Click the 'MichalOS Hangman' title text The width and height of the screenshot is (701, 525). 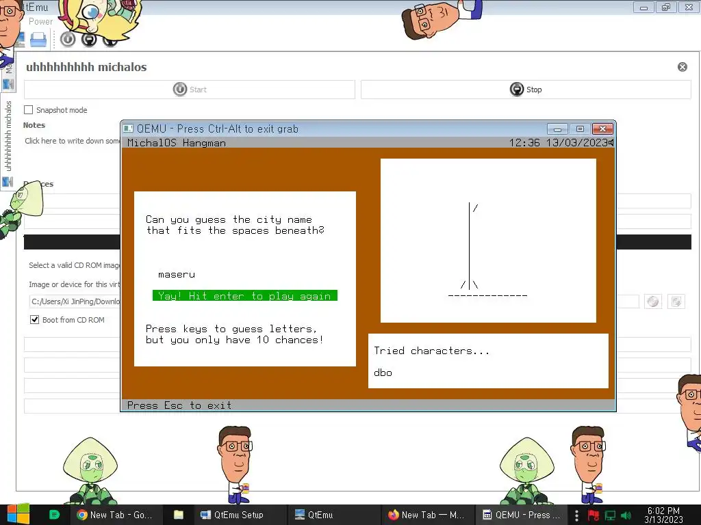tap(177, 143)
